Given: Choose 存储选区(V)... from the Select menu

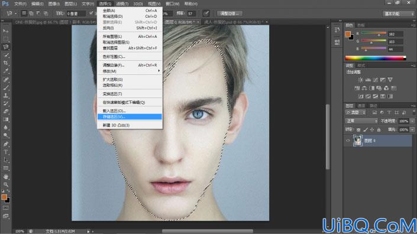Looking at the screenshot, I should pos(130,116).
